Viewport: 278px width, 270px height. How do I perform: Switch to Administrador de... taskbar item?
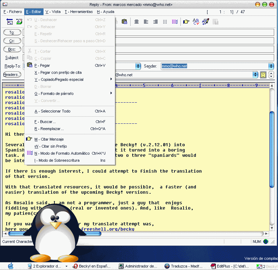(x=138, y=266)
